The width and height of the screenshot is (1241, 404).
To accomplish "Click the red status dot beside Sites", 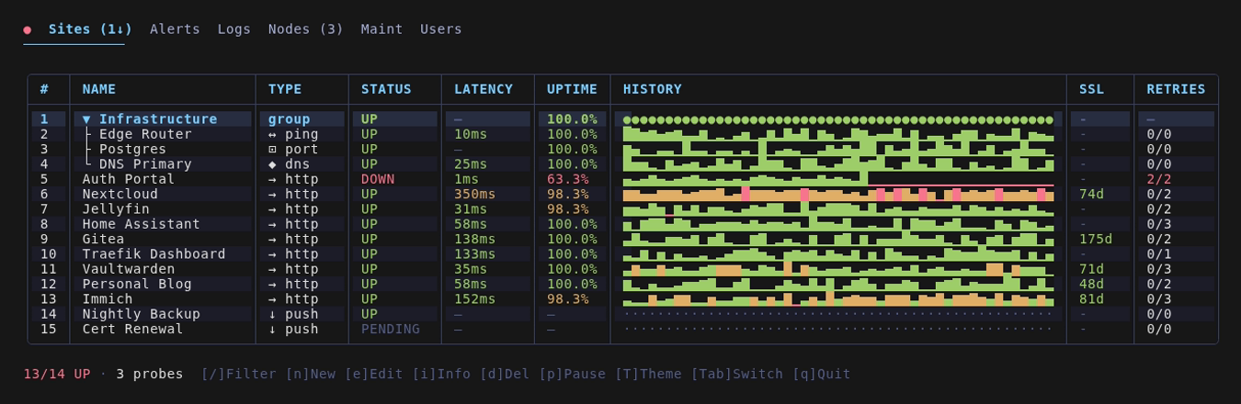I will tap(28, 29).
